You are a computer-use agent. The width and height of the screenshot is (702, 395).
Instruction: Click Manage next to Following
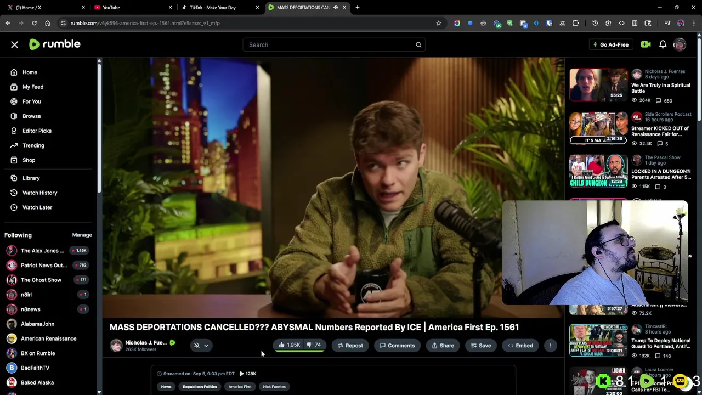(x=82, y=235)
